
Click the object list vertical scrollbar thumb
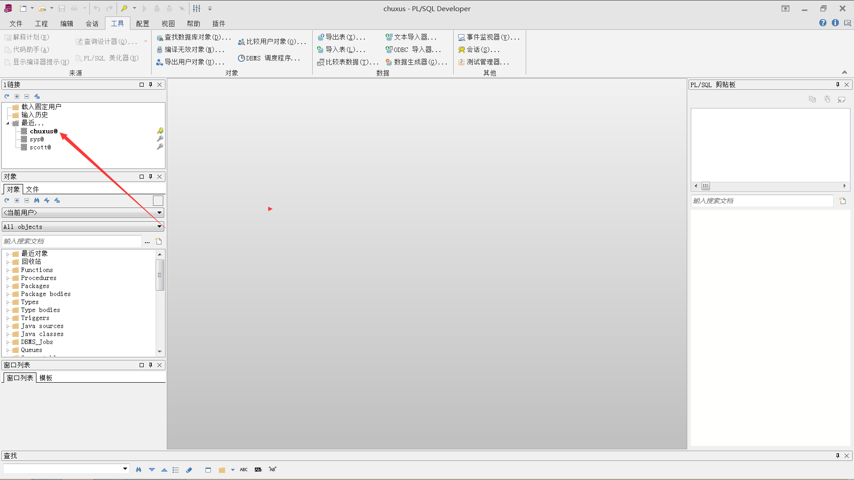[160, 275]
